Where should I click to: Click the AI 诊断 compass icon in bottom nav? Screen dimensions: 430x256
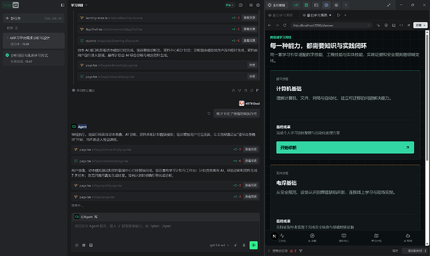(x=312, y=237)
